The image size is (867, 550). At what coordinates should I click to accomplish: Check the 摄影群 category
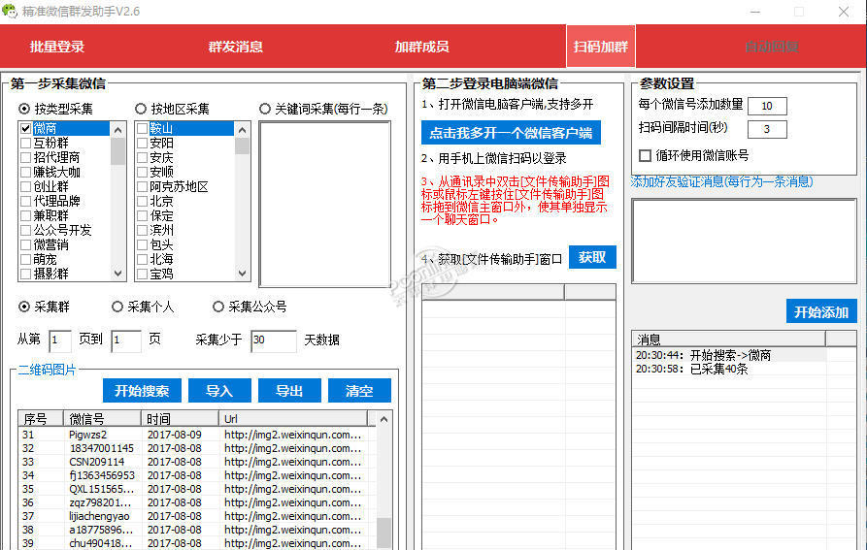(25, 274)
